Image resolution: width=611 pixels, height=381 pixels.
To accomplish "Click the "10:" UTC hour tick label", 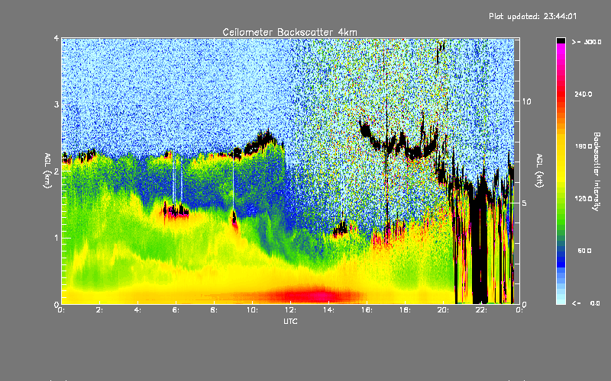I will (252, 310).
